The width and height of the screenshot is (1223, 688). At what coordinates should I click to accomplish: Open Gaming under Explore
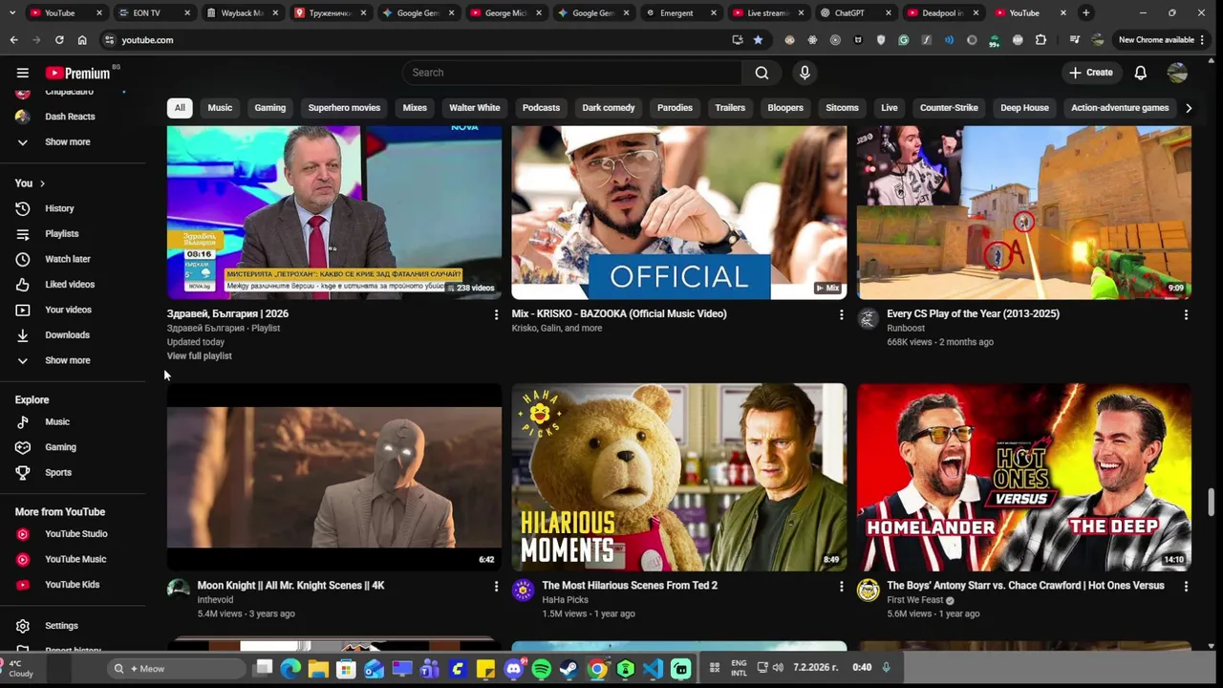pos(60,447)
